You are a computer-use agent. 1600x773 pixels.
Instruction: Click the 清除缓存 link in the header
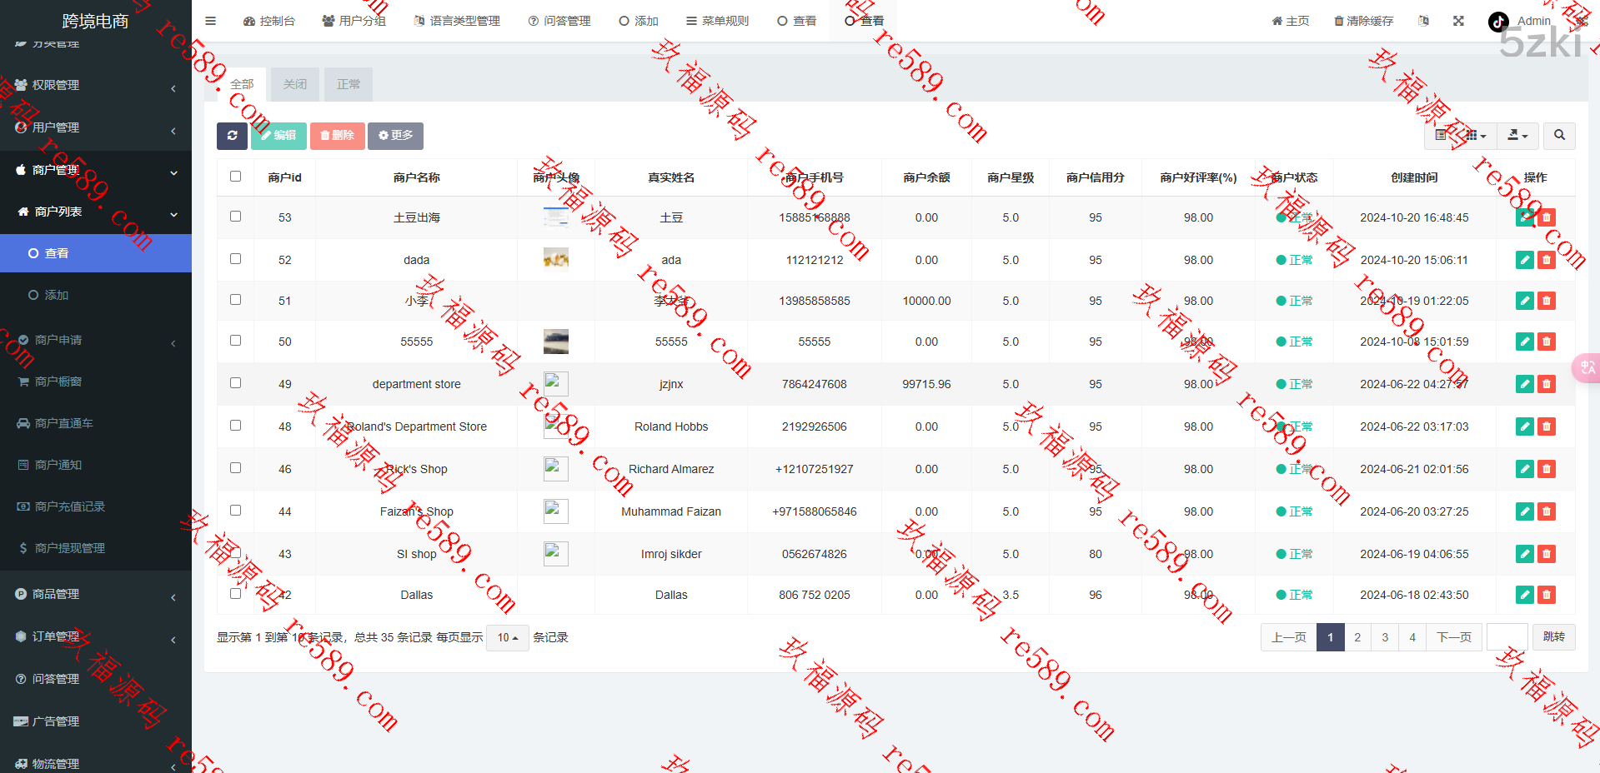click(1363, 21)
